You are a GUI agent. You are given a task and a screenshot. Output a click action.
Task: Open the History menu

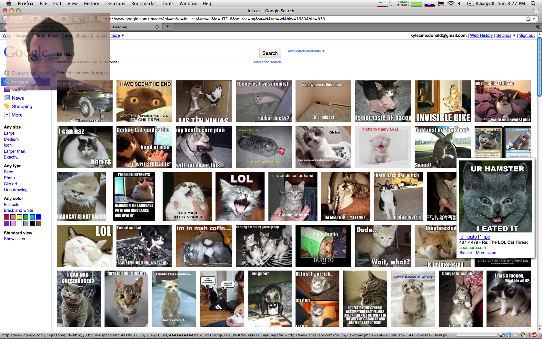(x=91, y=4)
